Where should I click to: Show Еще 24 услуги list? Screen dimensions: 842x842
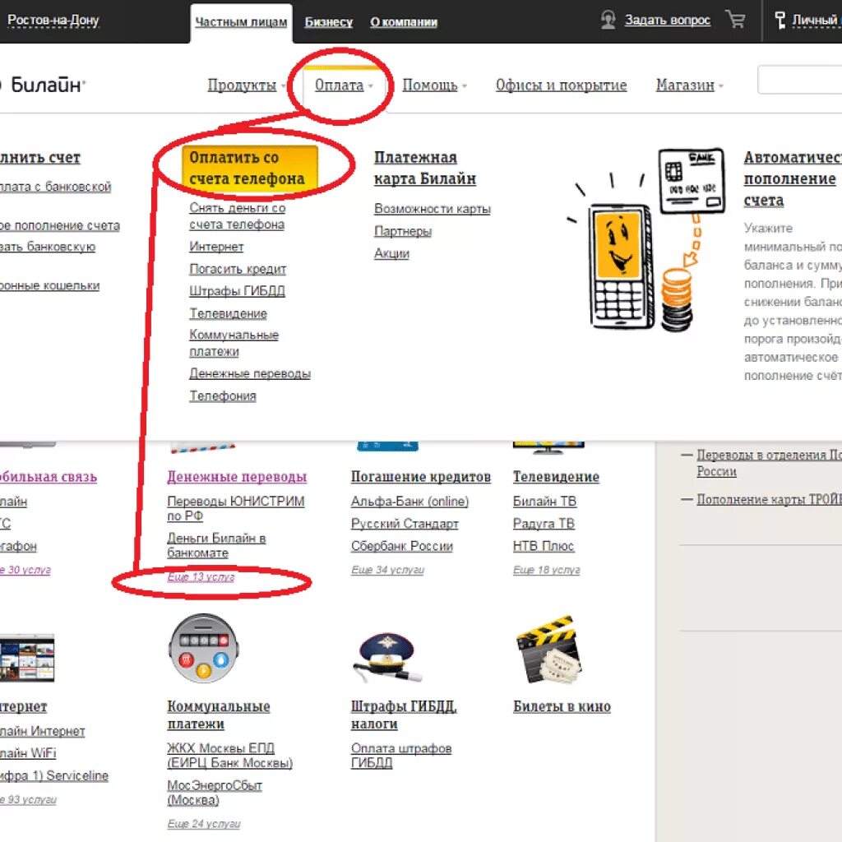204,824
